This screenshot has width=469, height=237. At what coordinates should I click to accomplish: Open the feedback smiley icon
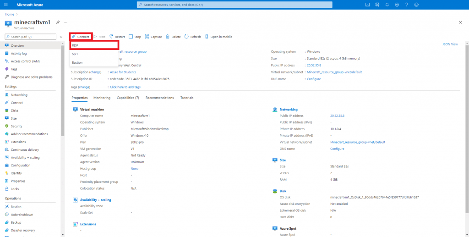point(416,5)
